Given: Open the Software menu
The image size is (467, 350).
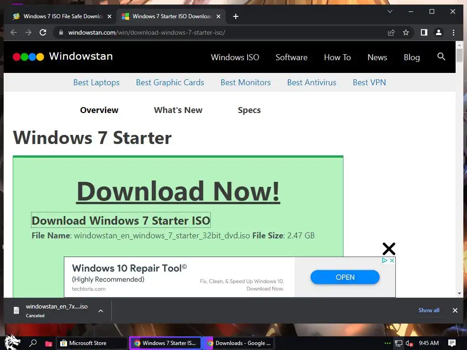Looking at the screenshot, I should click(x=291, y=57).
